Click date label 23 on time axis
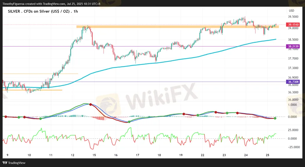Image resolution: width=305 pixels, height=167 pixels. click(224, 155)
